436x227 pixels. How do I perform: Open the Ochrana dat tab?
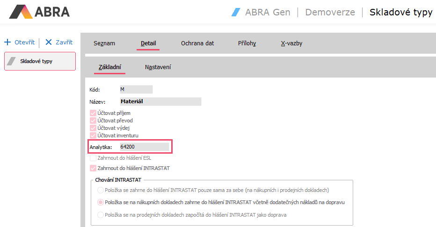click(x=197, y=43)
